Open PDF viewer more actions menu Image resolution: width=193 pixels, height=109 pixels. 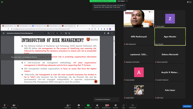click(x=112, y=33)
